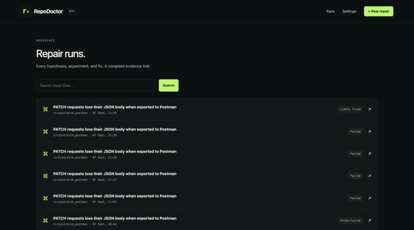Click the repo text with 07 Sept, 21:17
Viewport: 414px width, 230px height.
tap(85, 180)
